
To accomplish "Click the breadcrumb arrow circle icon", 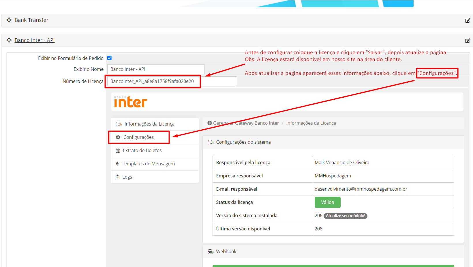I will [210, 123].
